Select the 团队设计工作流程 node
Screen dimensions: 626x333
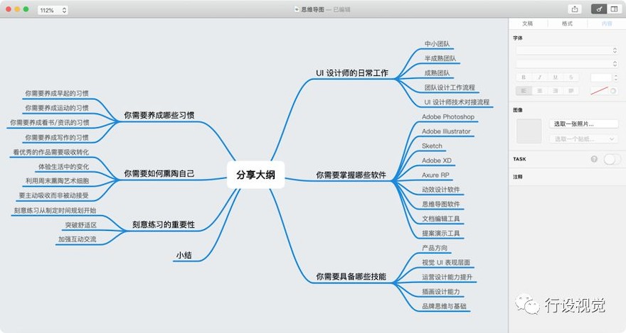click(450, 87)
